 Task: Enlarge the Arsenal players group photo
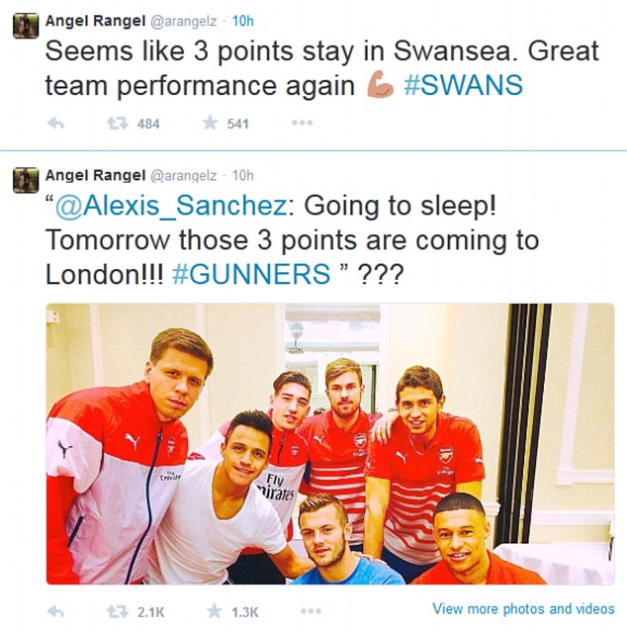coord(330,444)
